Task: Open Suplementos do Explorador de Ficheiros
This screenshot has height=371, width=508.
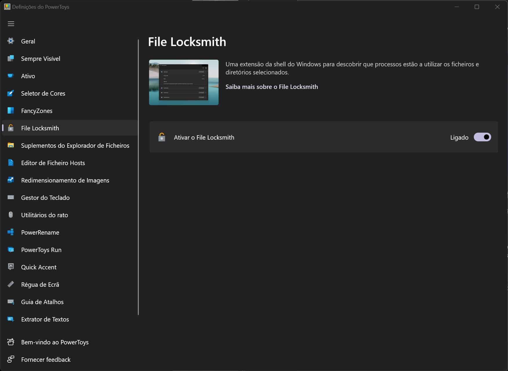Action: (75, 146)
